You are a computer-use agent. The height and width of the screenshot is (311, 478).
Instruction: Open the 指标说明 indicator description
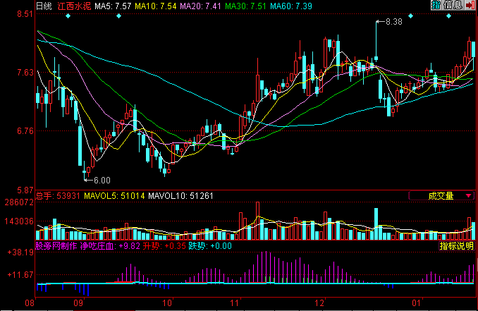456,246
